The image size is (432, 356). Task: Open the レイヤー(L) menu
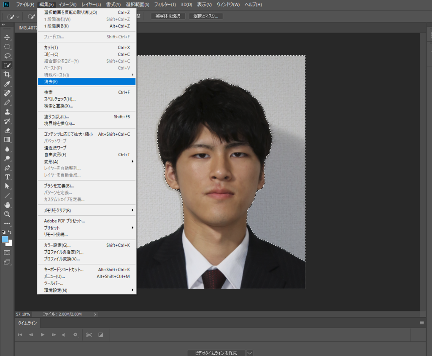coord(91,5)
